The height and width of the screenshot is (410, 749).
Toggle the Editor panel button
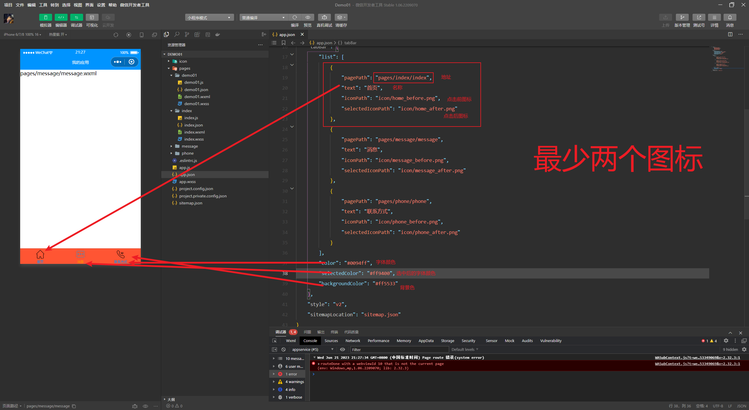61,18
